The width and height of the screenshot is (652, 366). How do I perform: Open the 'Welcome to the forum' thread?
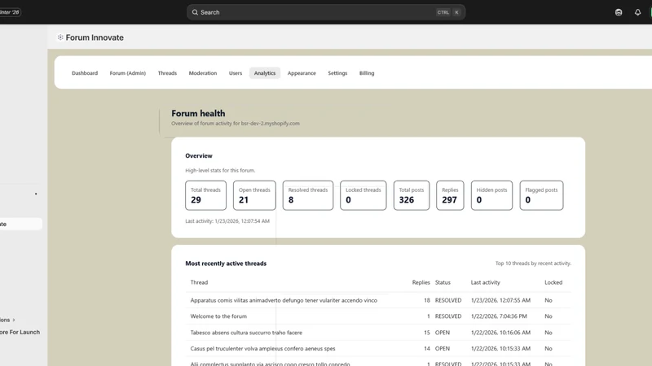pyautogui.click(x=218, y=316)
